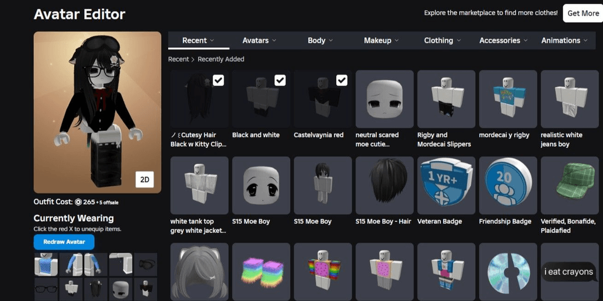Expand the Animations dropdown chevron
The height and width of the screenshot is (301, 603).
click(x=585, y=40)
